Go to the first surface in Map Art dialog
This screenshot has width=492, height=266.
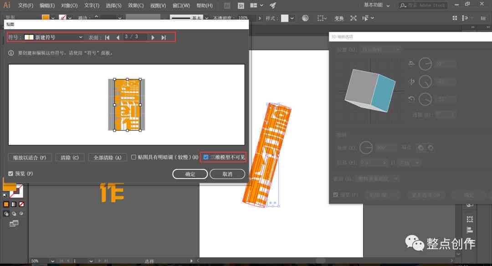tap(108, 37)
